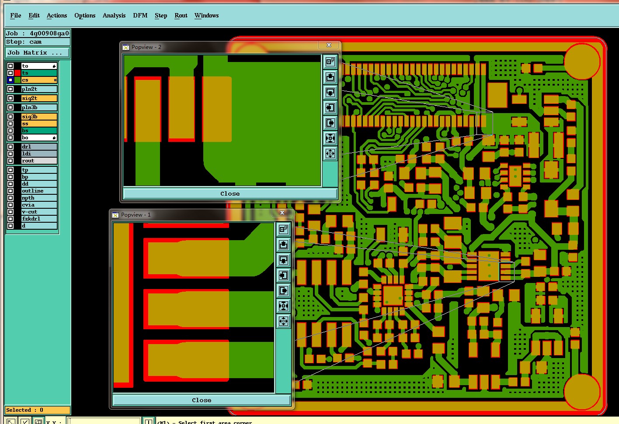Click the small hand icon on 'bo' layer row
619x424 pixels.
pos(54,138)
